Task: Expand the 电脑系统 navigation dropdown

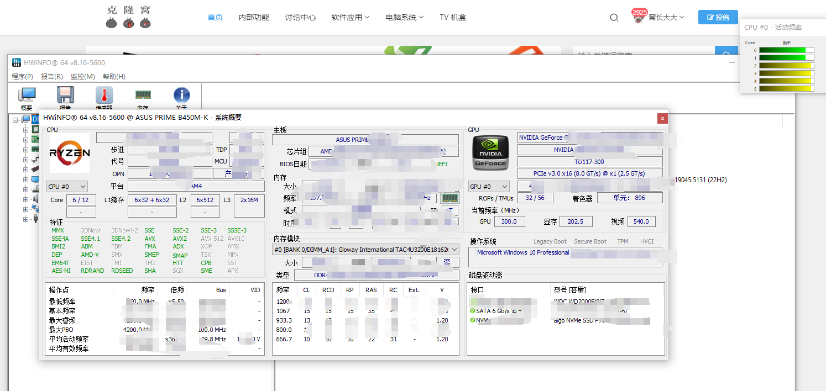Action: tap(405, 17)
